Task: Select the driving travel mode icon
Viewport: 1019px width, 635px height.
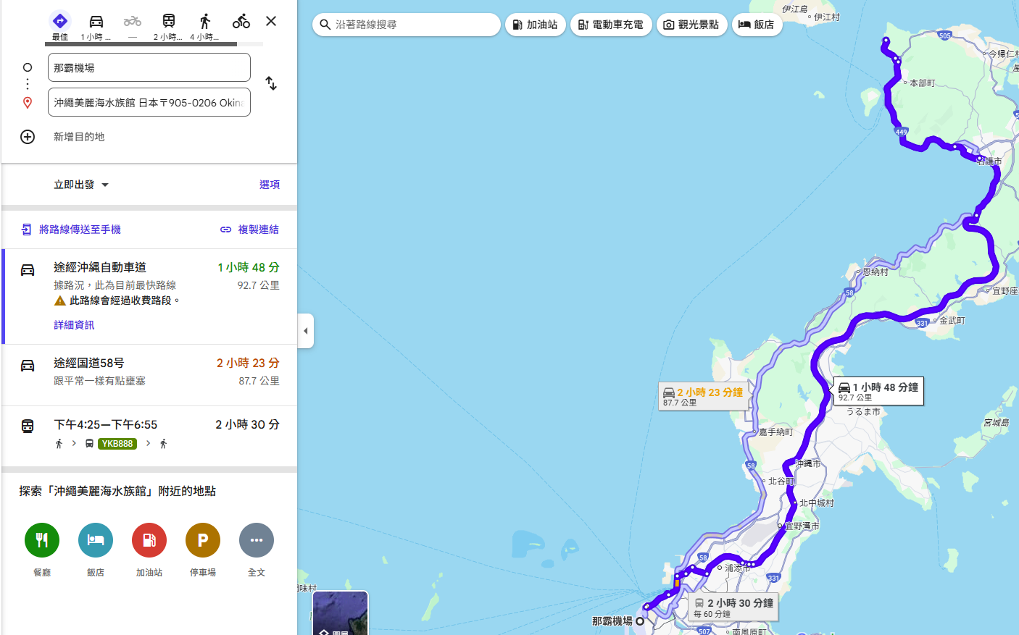Action: (96, 22)
